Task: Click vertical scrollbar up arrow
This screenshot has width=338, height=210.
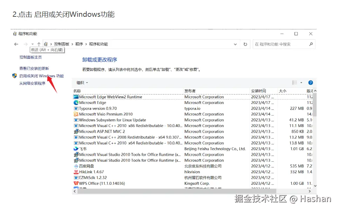Action: pos(315,91)
